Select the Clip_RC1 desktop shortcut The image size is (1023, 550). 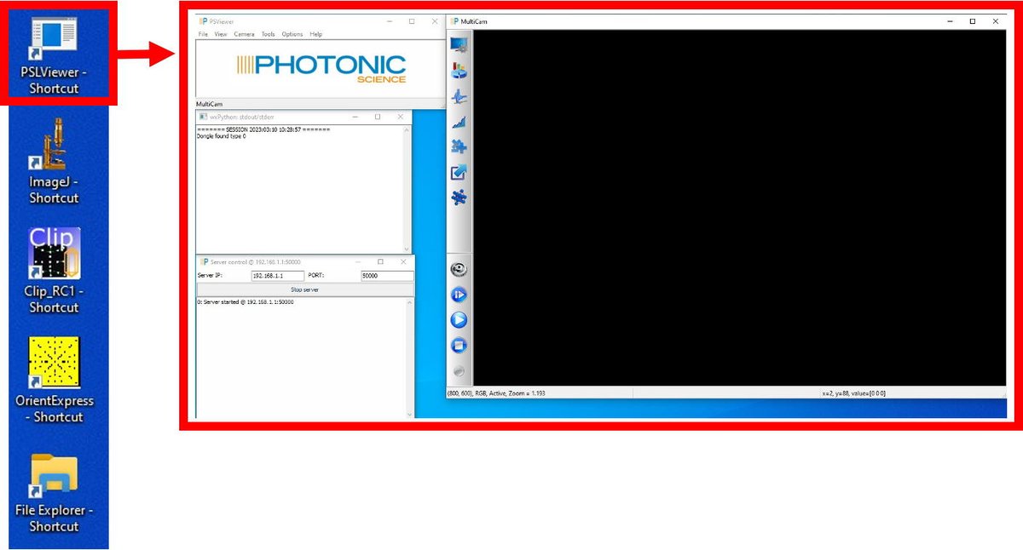click(54, 269)
